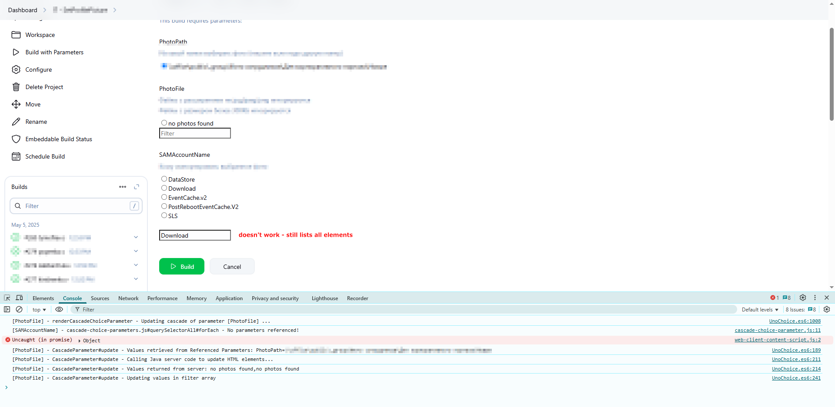
Task: Clear the console with the clear icon
Action: [x=19, y=309]
